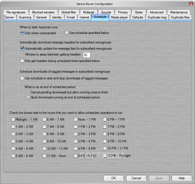Switch to Duplicate files tab
The height and width of the screenshot is (184, 195).
coord(180,17)
